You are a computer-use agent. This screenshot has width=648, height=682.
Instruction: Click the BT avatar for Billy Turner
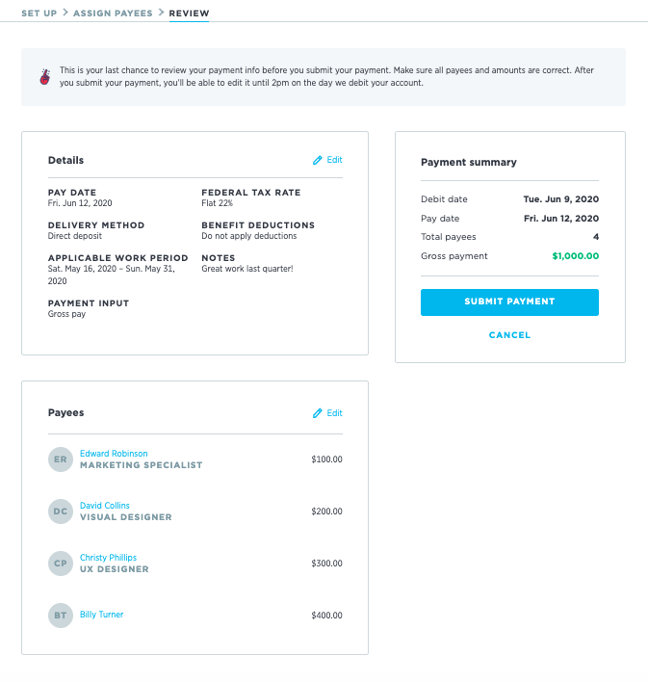pyautogui.click(x=61, y=615)
